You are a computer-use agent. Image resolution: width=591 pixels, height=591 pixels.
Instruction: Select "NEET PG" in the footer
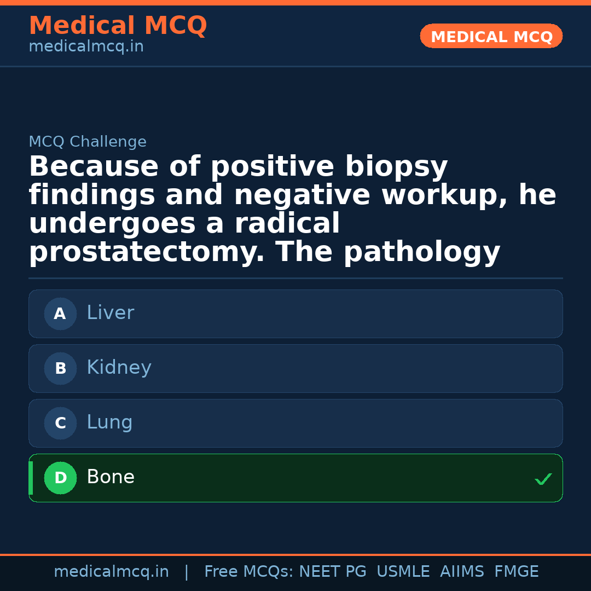tap(333, 572)
